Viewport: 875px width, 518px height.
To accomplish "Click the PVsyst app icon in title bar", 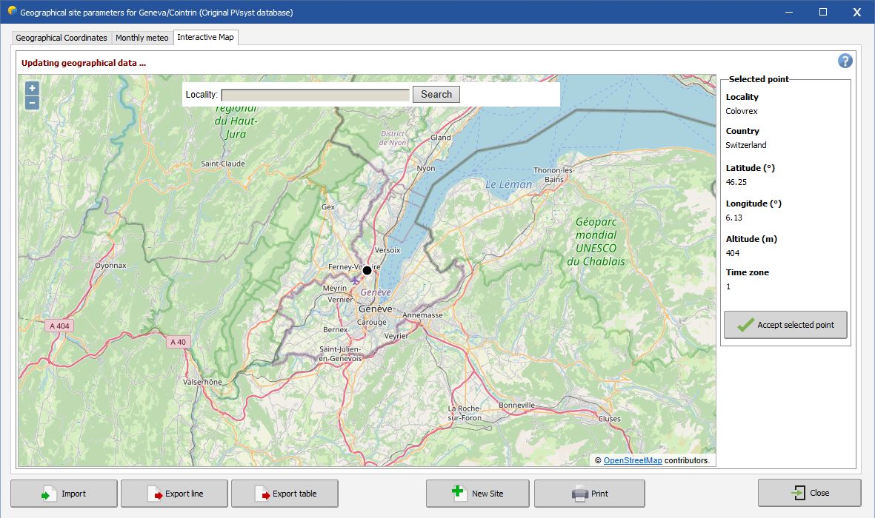I will point(11,12).
